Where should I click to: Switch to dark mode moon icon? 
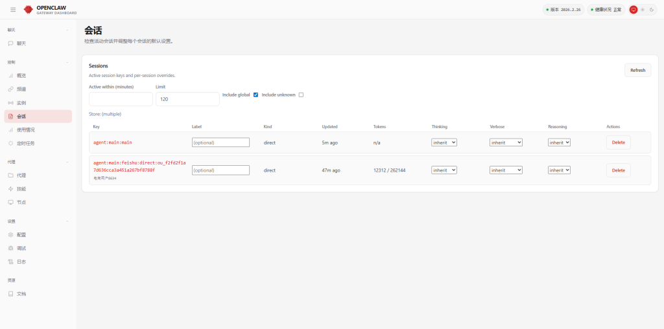click(x=652, y=10)
